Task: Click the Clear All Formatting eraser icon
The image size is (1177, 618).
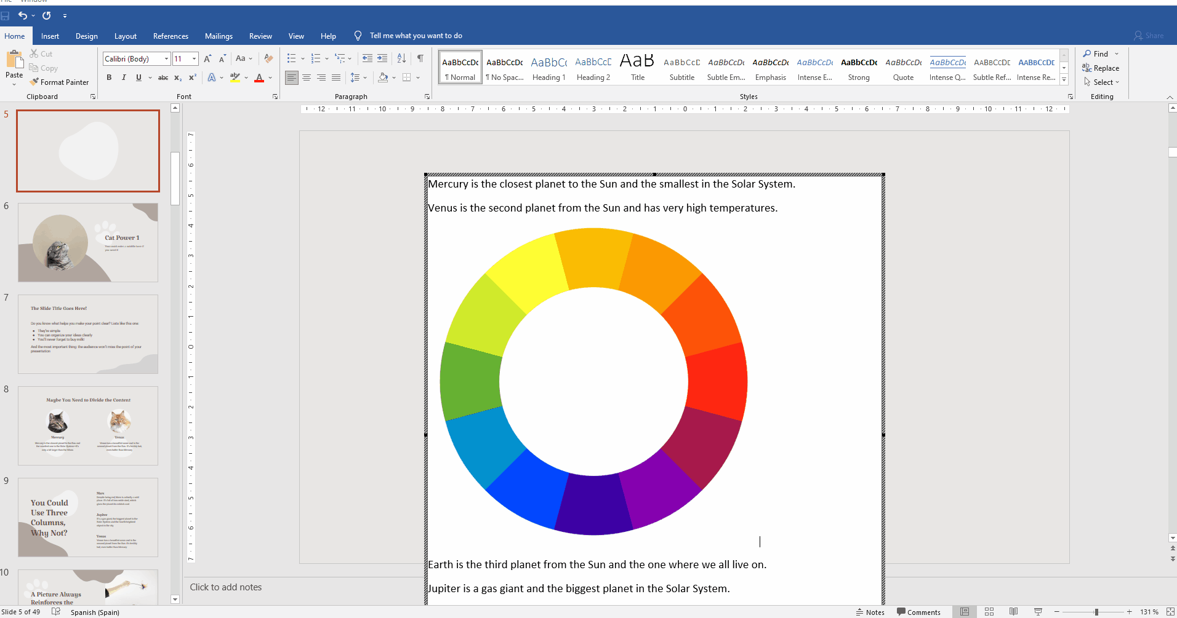Action: pyautogui.click(x=268, y=58)
